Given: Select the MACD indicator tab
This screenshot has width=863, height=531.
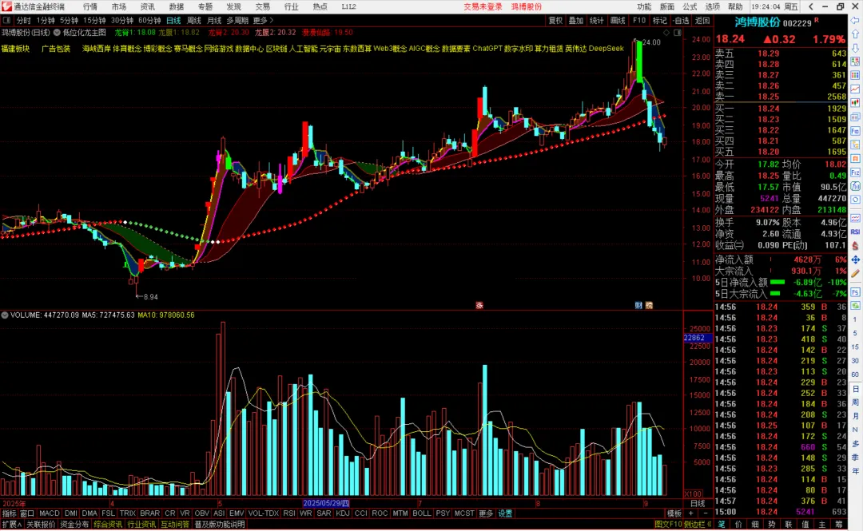Looking at the screenshot, I should click(x=50, y=513).
